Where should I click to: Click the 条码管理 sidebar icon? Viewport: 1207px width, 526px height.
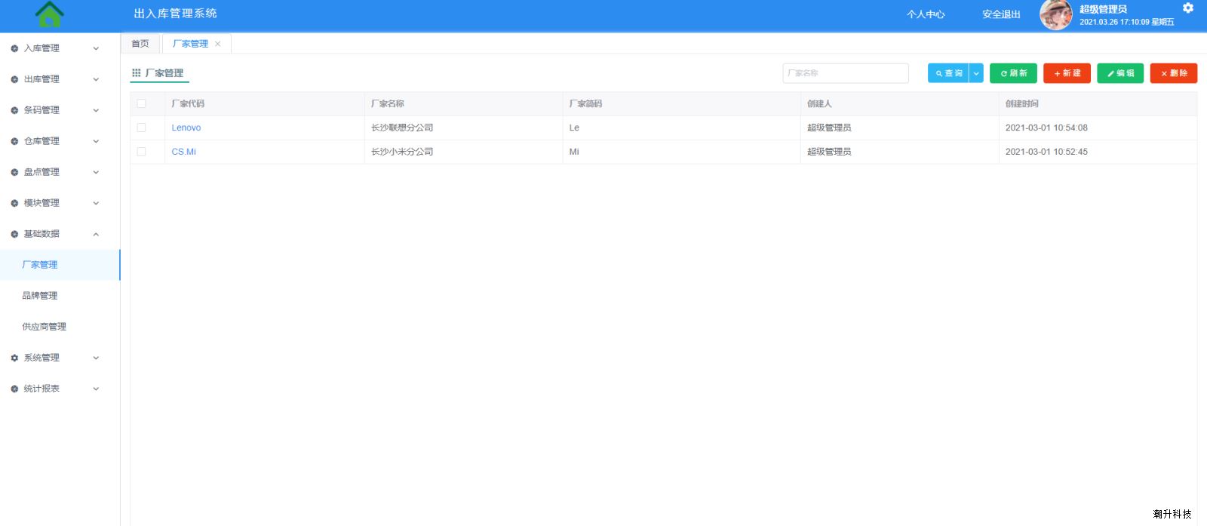click(x=14, y=110)
